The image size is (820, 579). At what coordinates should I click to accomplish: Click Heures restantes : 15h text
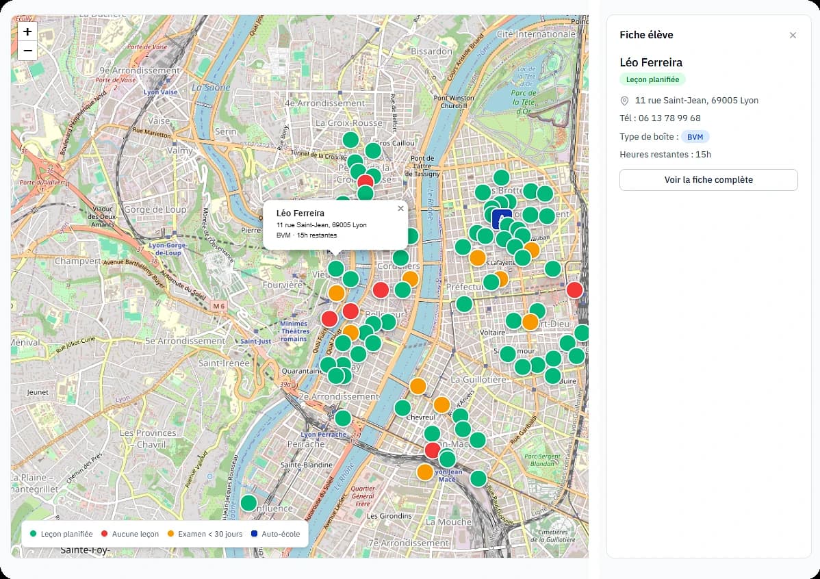[x=665, y=154]
